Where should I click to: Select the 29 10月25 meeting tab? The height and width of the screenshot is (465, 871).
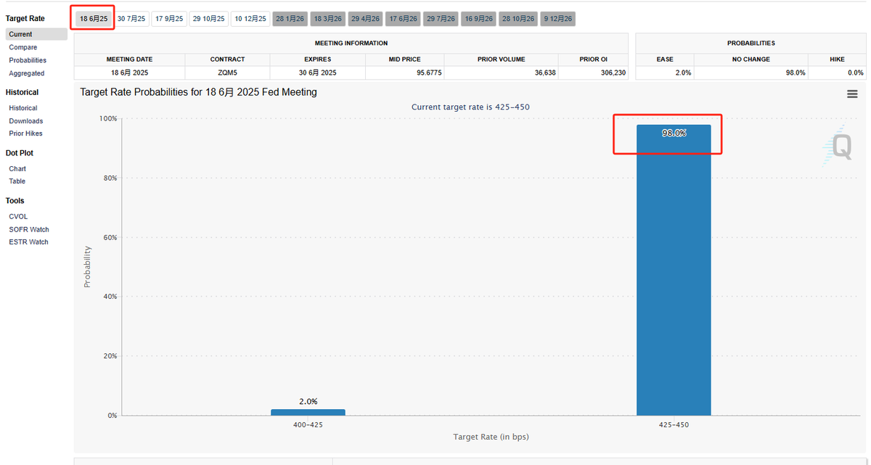point(209,19)
